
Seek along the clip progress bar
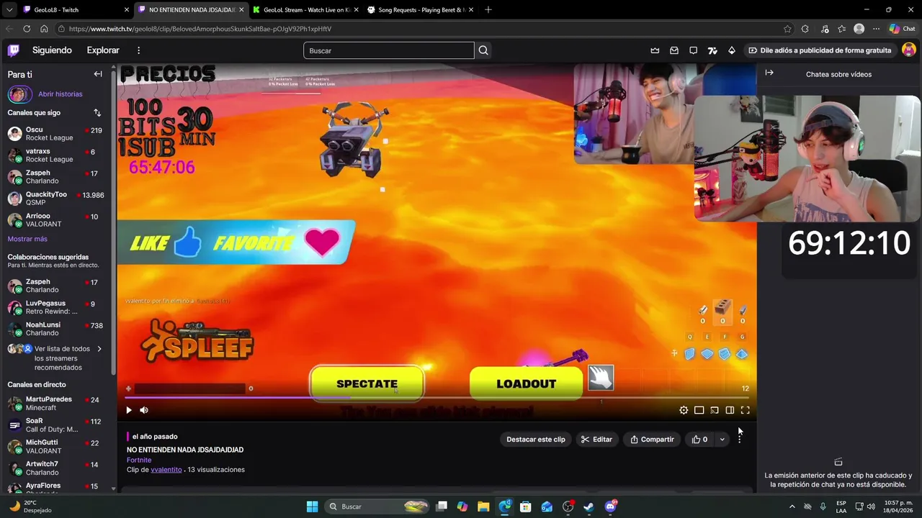[437, 397]
